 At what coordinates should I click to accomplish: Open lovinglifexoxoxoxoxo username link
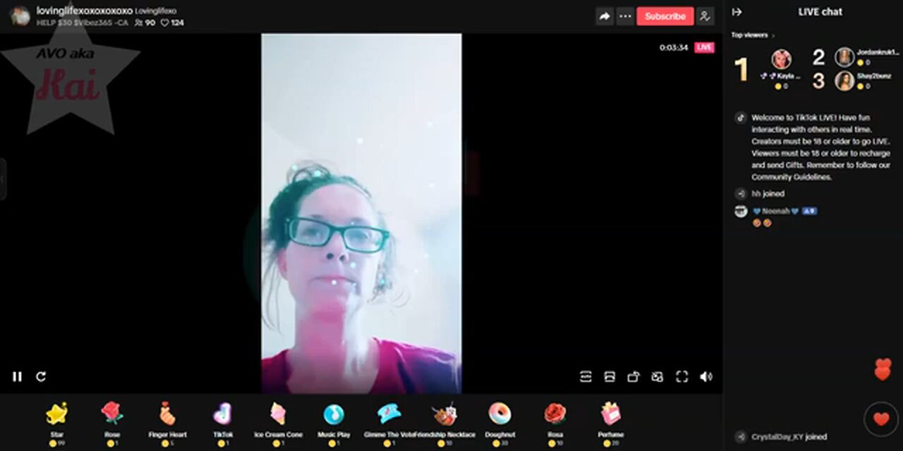(84, 11)
